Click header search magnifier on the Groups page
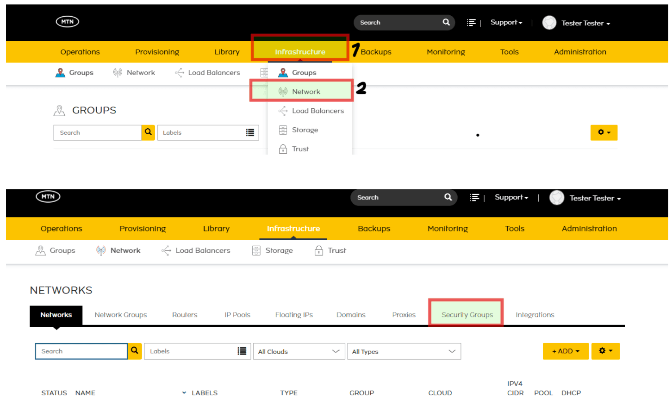Viewport: 672px width, 405px height. 446,22
